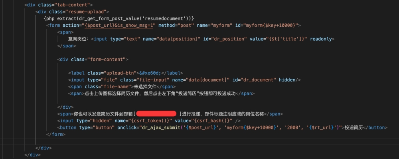Select the "{csrf_hash()}" value attribute

[212, 121]
